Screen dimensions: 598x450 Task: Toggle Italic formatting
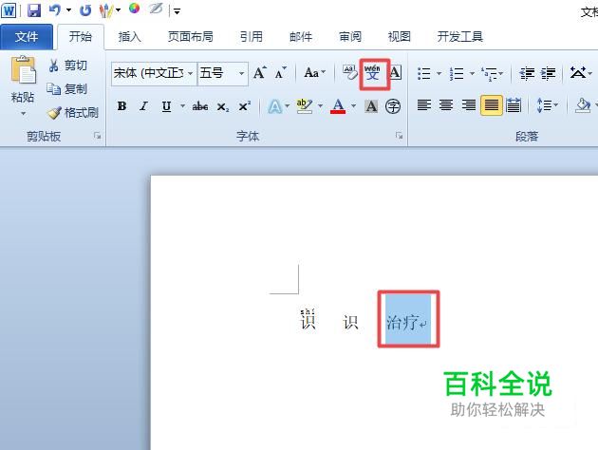(143, 106)
